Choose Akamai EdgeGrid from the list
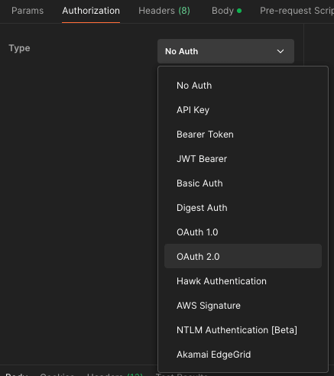Image resolution: width=334 pixels, height=376 pixels. tap(243, 355)
